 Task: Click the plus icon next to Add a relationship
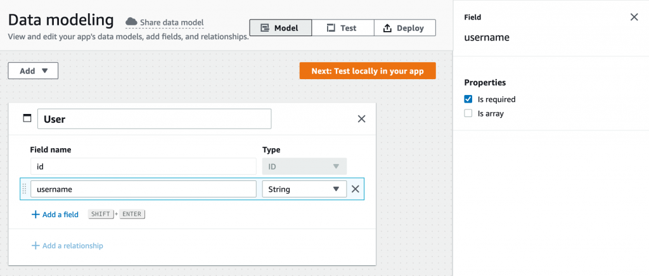pos(35,246)
